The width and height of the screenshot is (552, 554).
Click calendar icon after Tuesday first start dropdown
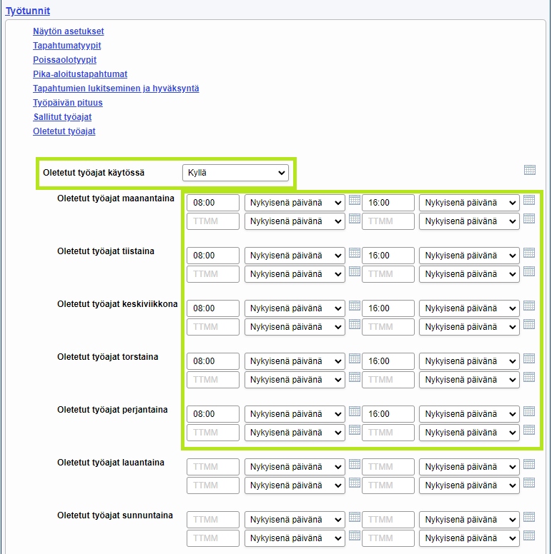click(354, 253)
